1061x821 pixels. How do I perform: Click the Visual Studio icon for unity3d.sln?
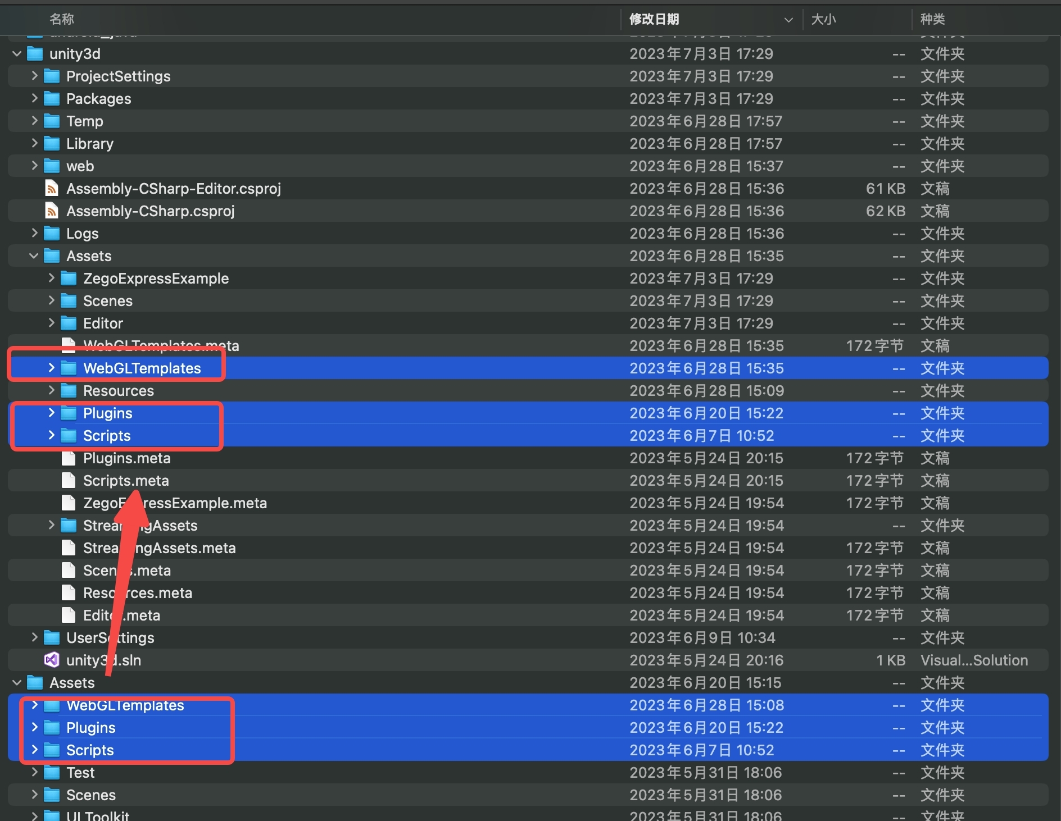tap(52, 660)
